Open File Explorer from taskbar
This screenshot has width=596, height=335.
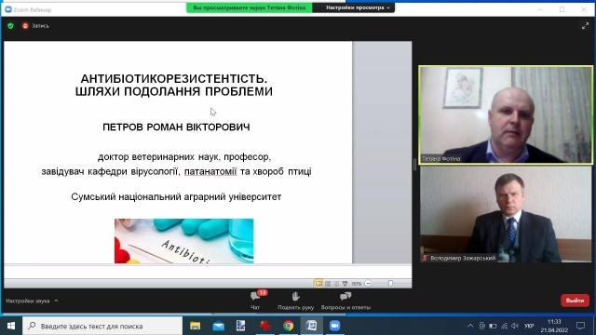(x=195, y=326)
